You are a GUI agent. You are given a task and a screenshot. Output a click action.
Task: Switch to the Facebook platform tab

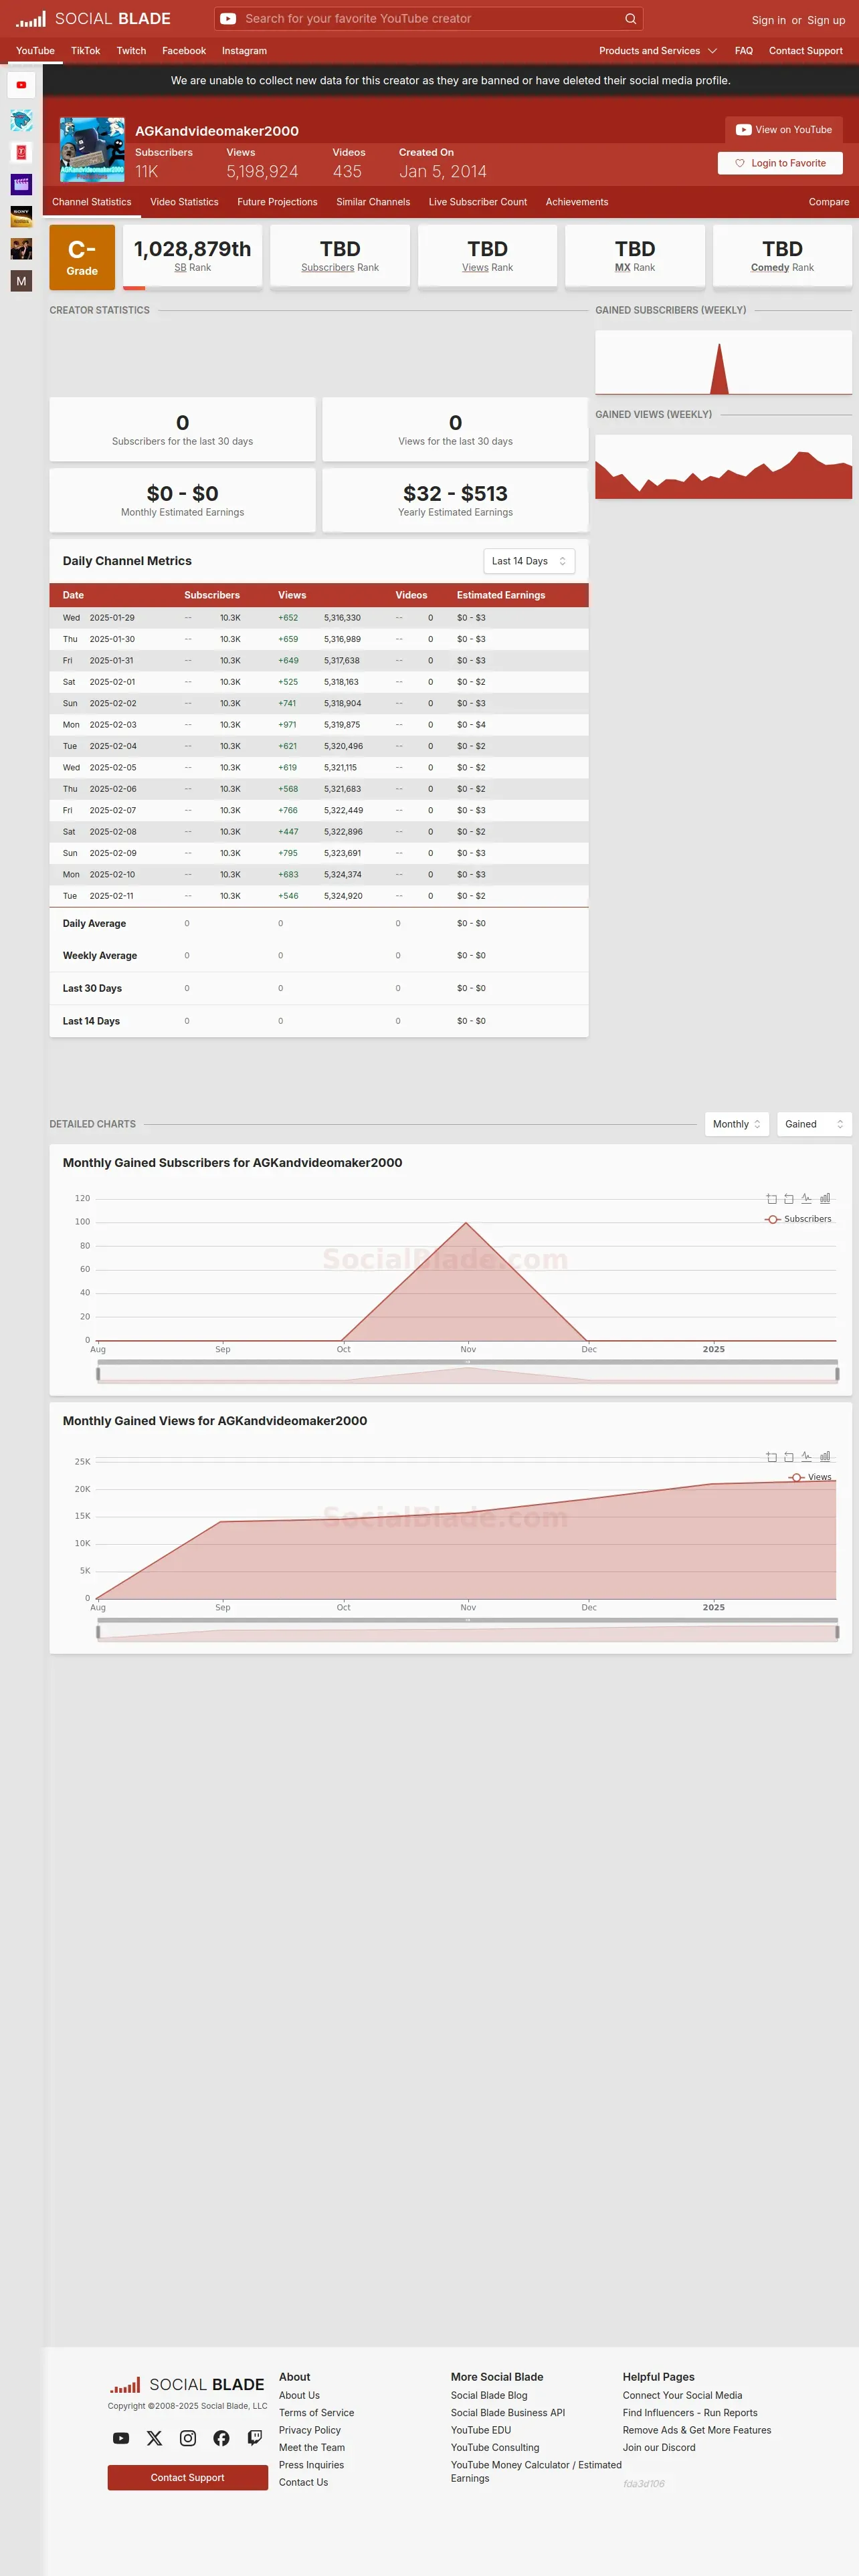pyautogui.click(x=184, y=51)
